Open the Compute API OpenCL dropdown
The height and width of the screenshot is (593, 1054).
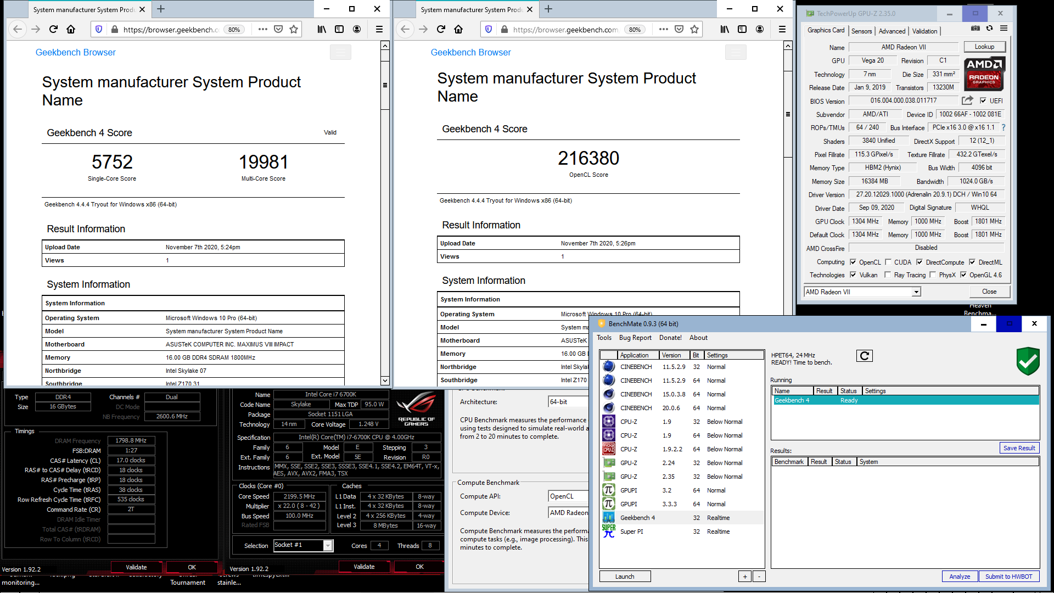point(568,496)
